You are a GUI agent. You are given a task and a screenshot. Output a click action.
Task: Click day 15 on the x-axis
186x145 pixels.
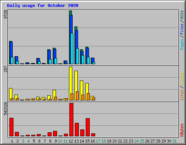click(x=87, y=141)
